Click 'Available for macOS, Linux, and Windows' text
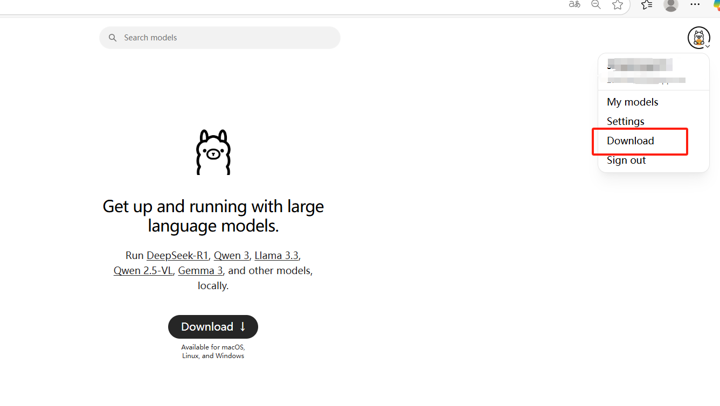The image size is (720, 406). click(213, 352)
